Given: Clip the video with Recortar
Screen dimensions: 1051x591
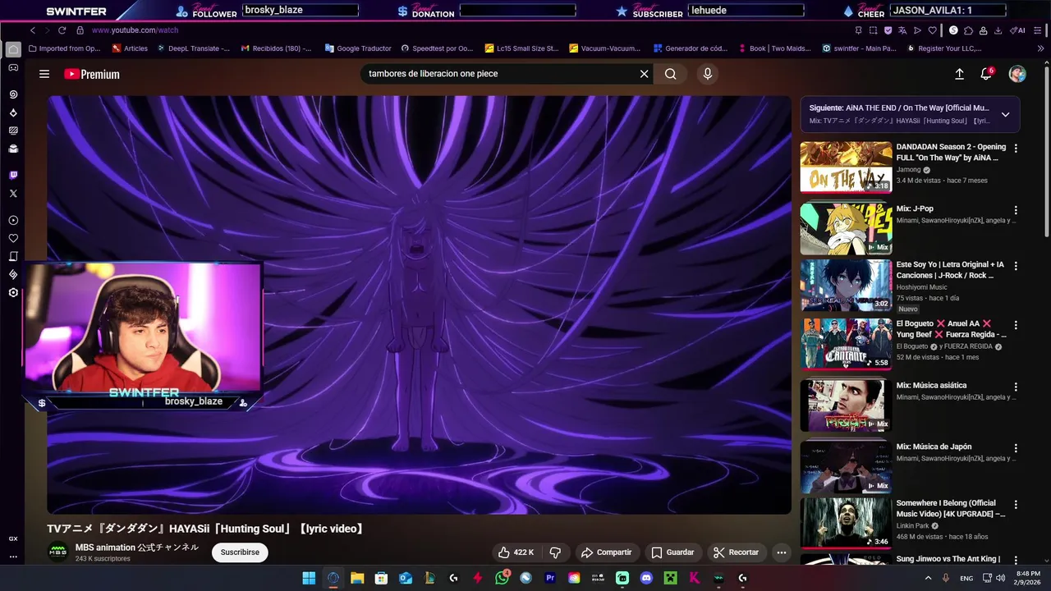Looking at the screenshot, I should pyautogui.click(x=736, y=552).
